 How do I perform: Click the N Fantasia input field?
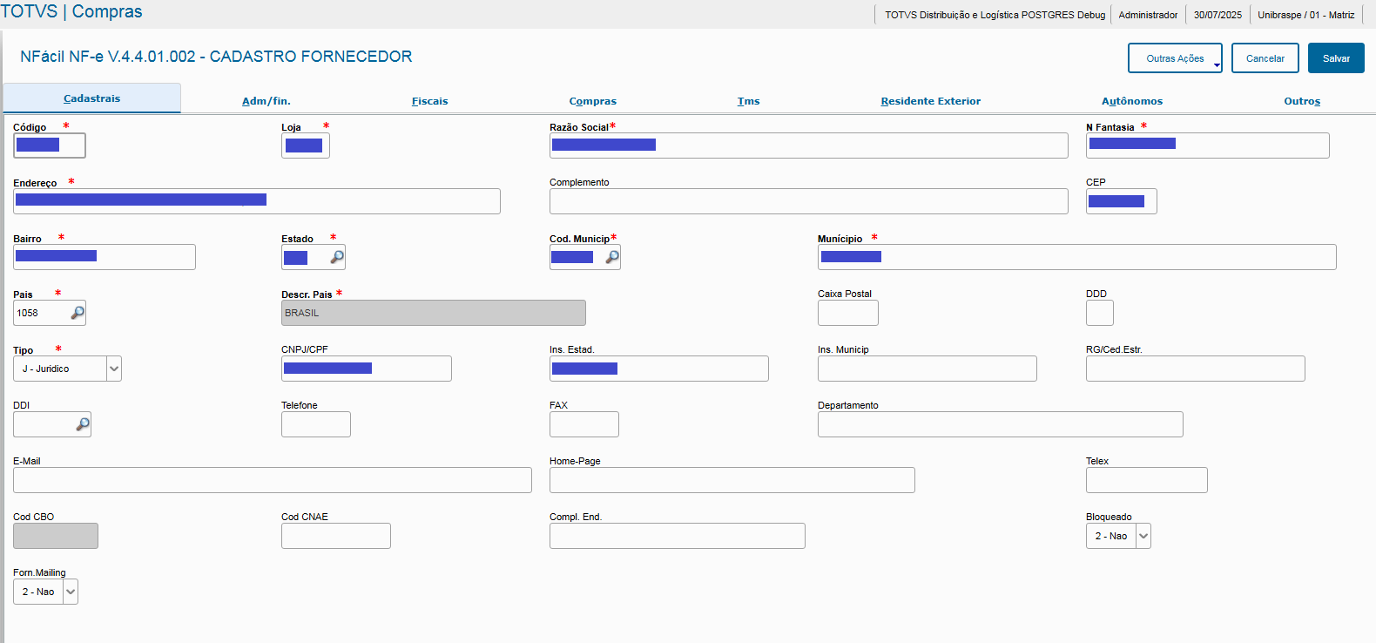click(x=1208, y=146)
